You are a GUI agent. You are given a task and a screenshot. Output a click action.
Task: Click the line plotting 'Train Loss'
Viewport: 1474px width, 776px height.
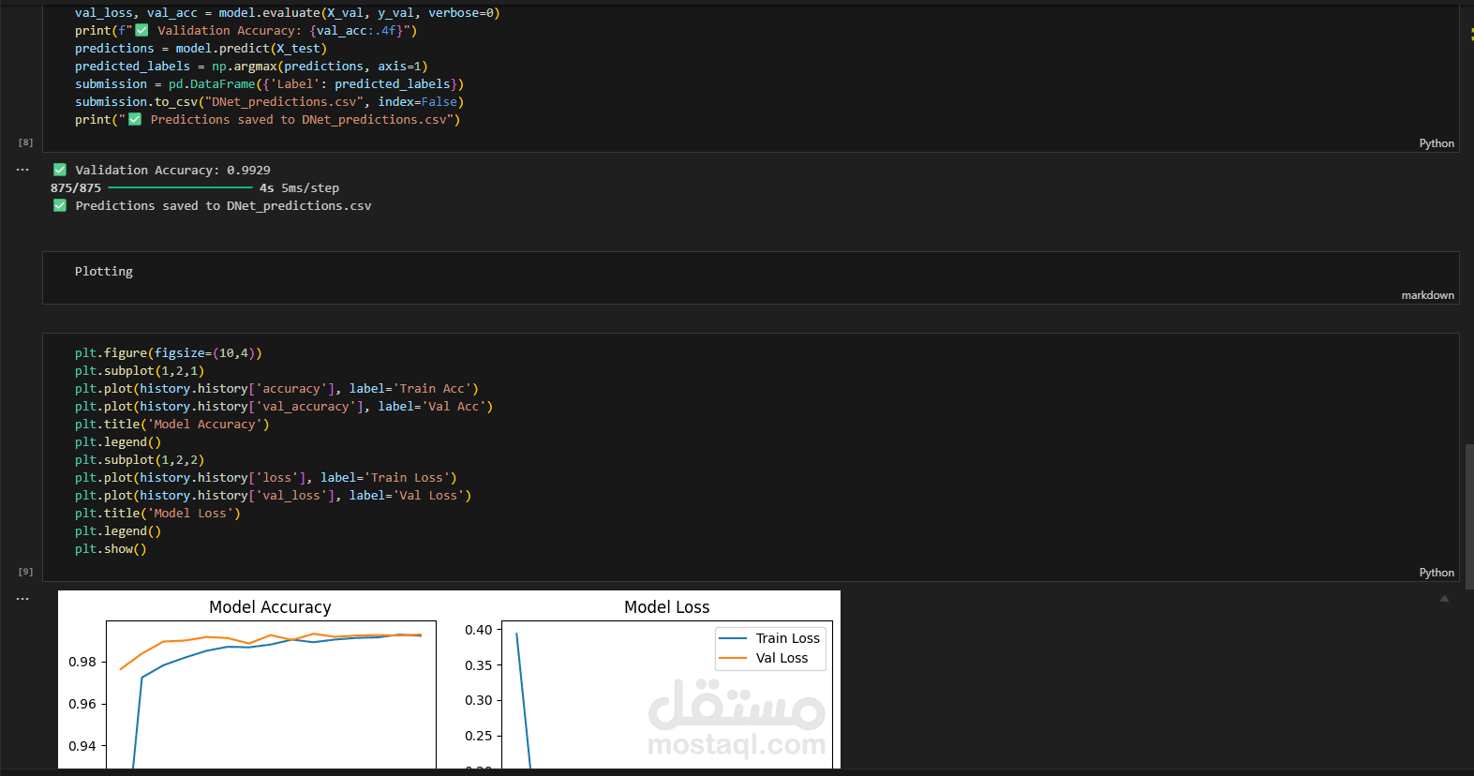(x=266, y=477)
